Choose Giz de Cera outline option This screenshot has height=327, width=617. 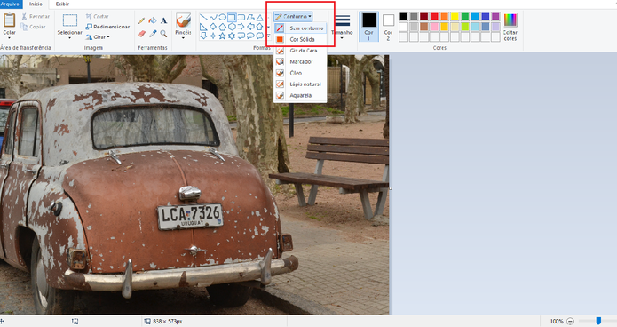[x=300, y=51]
